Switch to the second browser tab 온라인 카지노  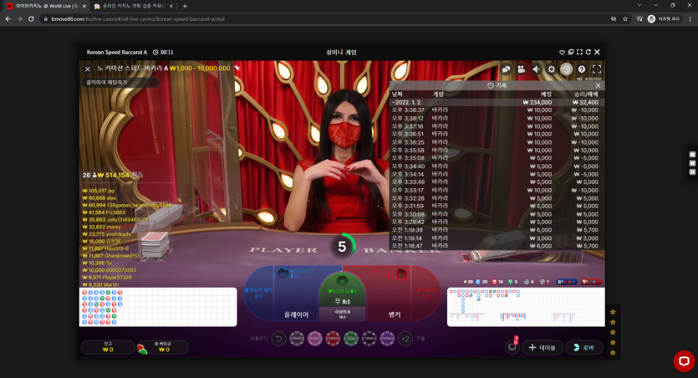(x=134, y=6)
